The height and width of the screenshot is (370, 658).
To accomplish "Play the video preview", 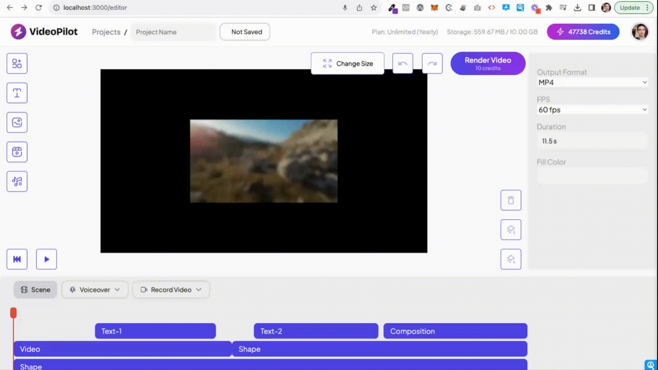I will (x=46, y=259).
